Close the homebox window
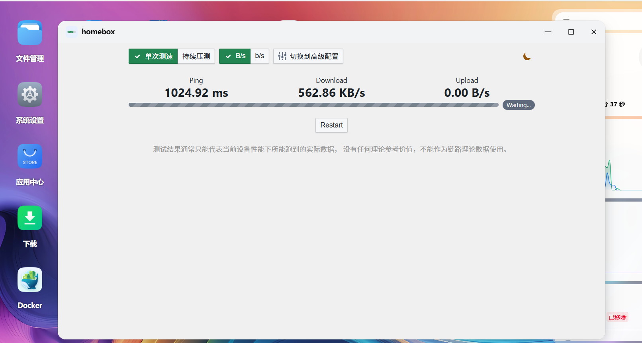642x343 pixels. click(594, 32)
